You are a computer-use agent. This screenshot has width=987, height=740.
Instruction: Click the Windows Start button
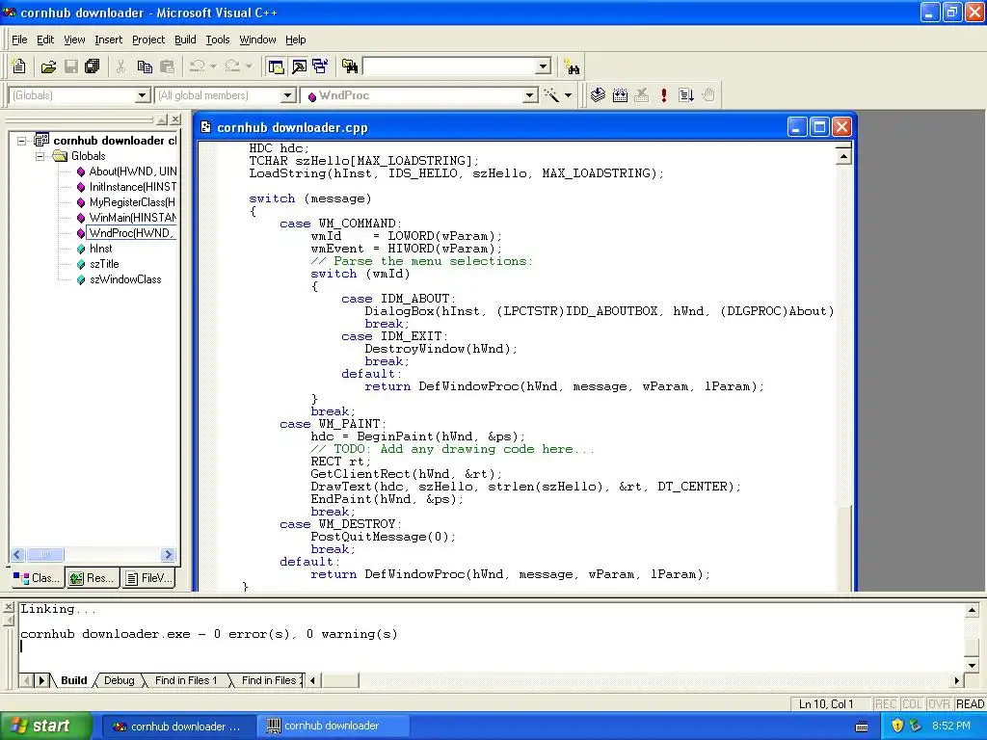(46, 726)
